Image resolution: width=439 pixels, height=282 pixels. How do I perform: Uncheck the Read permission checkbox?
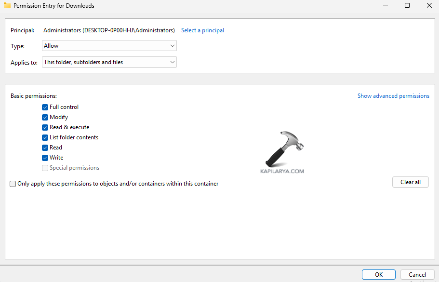pyautogui.click(x=45, y=148)
